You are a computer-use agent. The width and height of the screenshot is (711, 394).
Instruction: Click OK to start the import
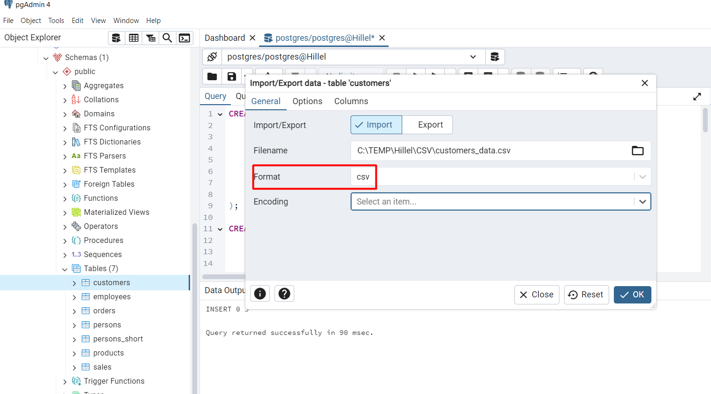(x=632, y=295)
